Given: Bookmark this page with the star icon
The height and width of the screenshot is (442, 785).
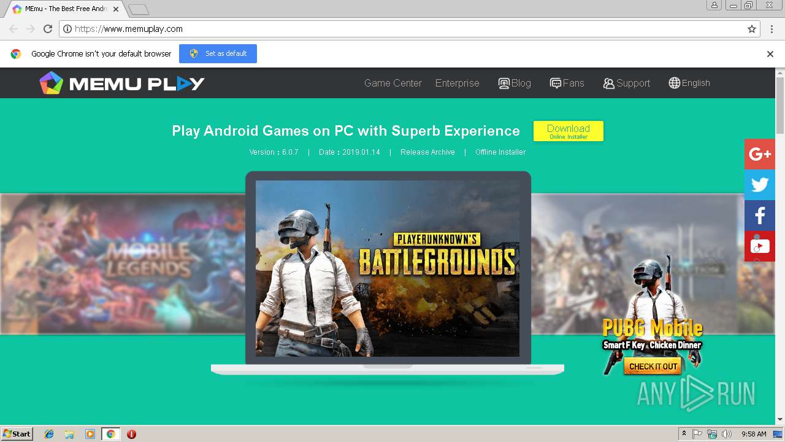Looking at the screenshot, I should [752, 29].
